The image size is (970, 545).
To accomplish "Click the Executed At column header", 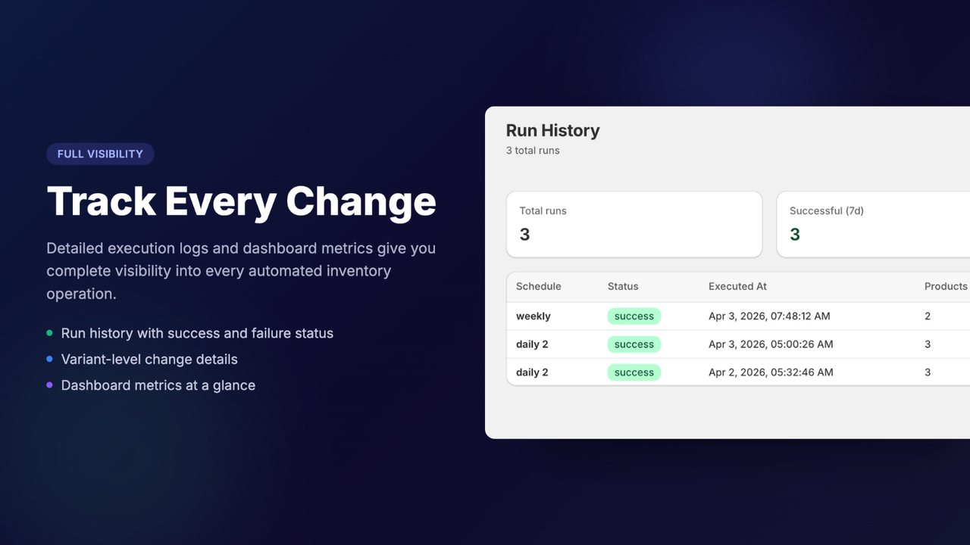I will [737, 286].
